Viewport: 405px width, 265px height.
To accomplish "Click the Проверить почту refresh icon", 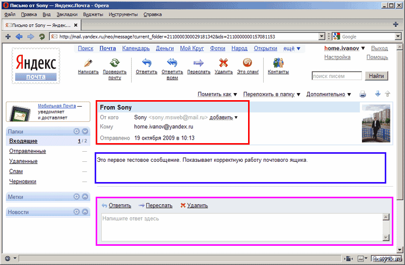I will point(114,63).
